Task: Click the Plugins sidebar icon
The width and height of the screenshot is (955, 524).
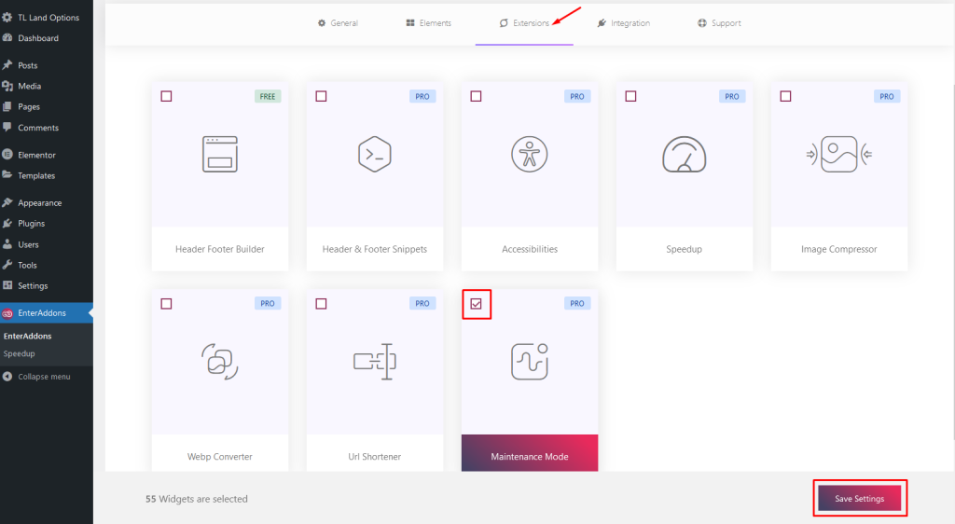Action: tap(7, 224)
